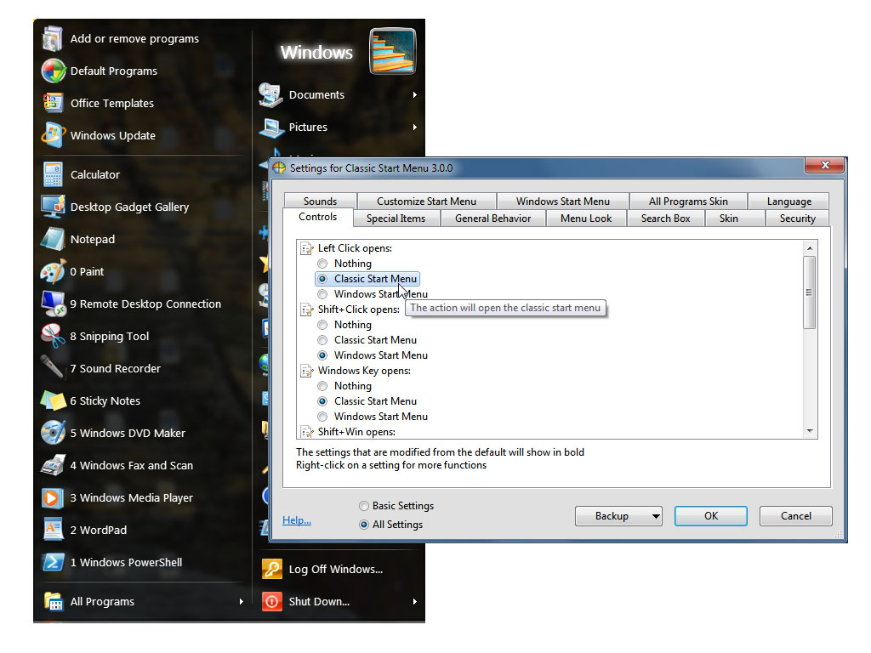
Task: Expand the All Programs submenu
Action: tap(242, 602)
